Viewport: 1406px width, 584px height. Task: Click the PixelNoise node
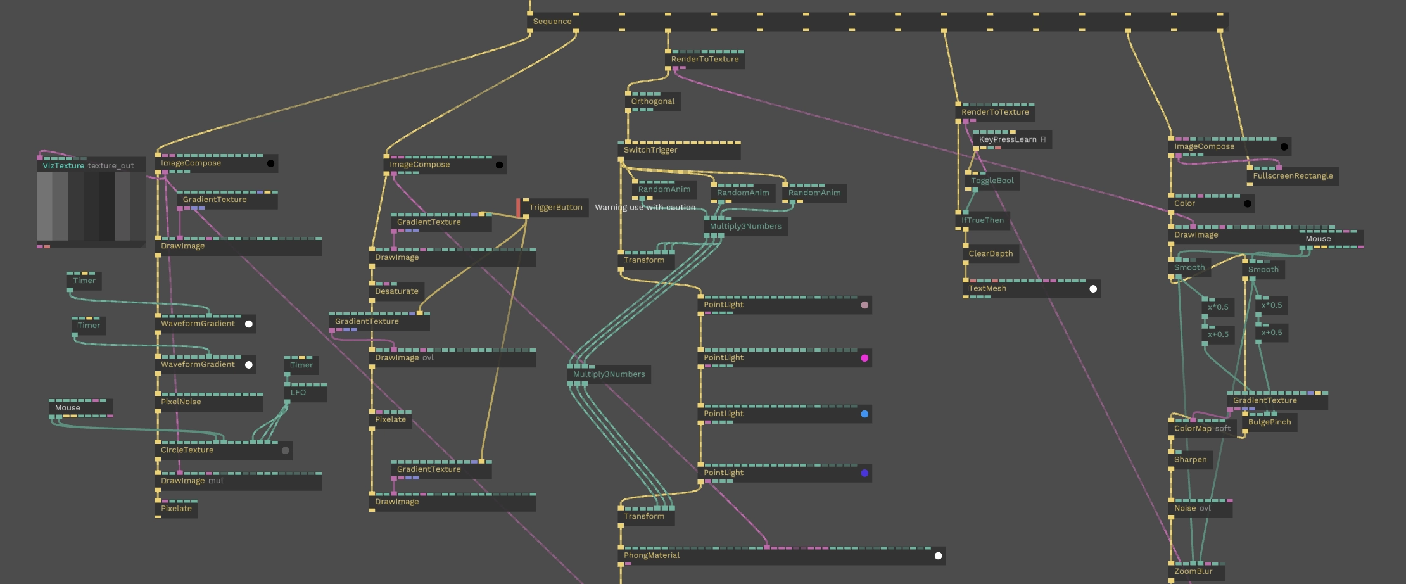tap(180, 402)
